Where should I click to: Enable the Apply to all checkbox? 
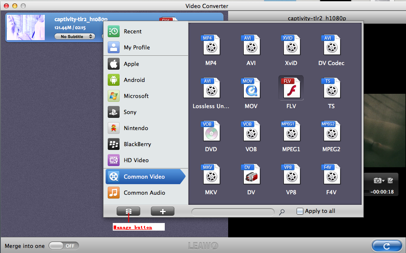[300, 211]
